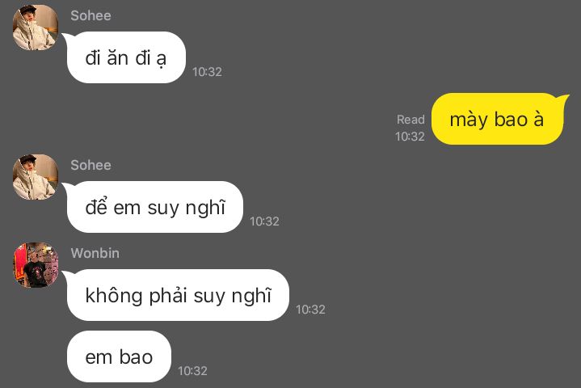Select the "để em suy nghĩ" message bubble

tap(155, 207)
